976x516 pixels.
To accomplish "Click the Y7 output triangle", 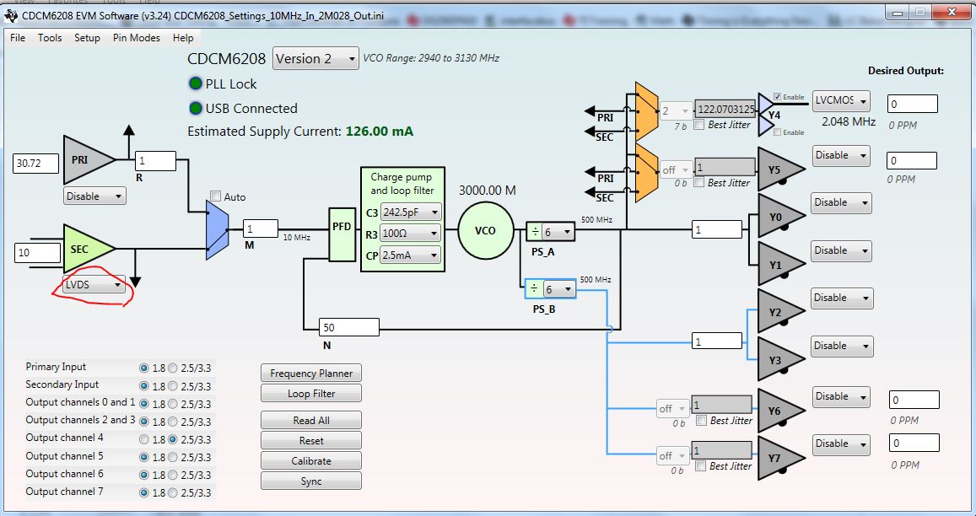I will point(780,458).
